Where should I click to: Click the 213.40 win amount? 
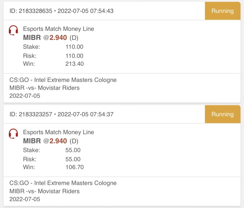[x=75, y=64]
